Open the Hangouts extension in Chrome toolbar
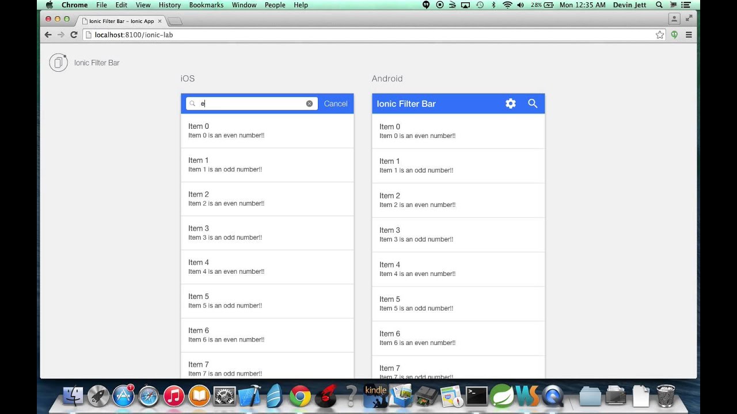Screen dimensions: 737x414 pyautogui.click(x=674, y=34)
